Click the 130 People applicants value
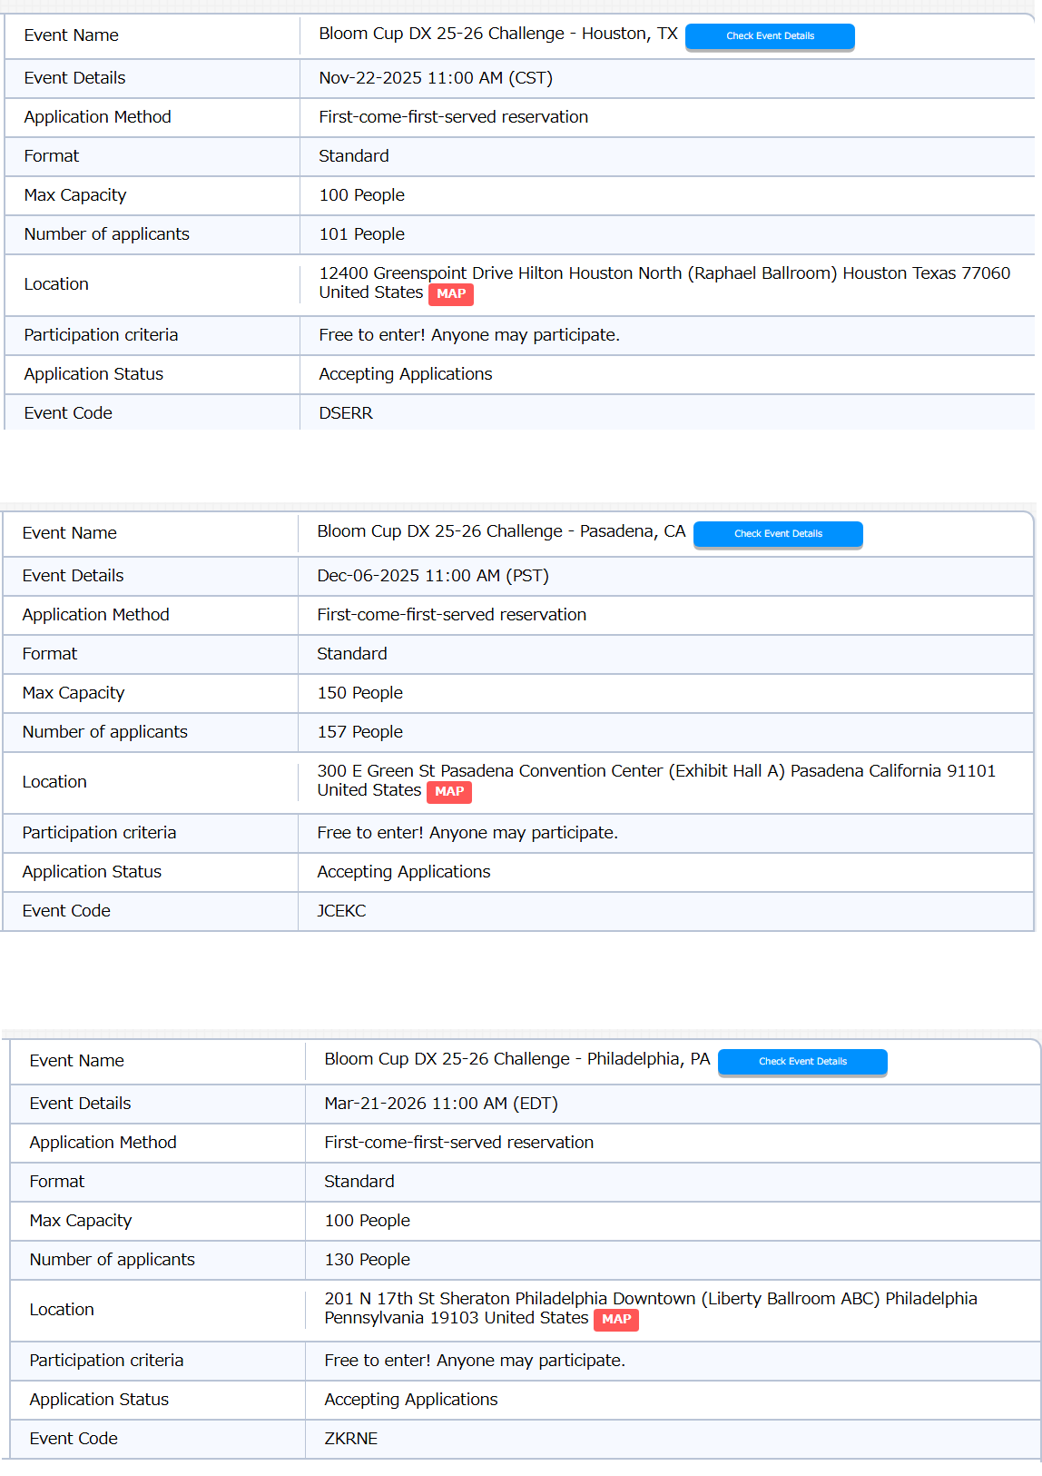The width and height of the screenshot is (1042, 1476). click(x=368, y=1260)
